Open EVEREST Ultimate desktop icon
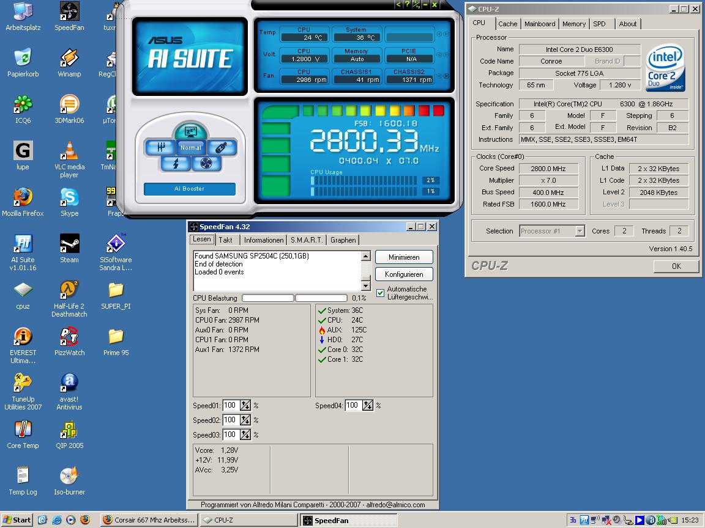The width and height of the screenshot is (705, 528). [23, 345]
